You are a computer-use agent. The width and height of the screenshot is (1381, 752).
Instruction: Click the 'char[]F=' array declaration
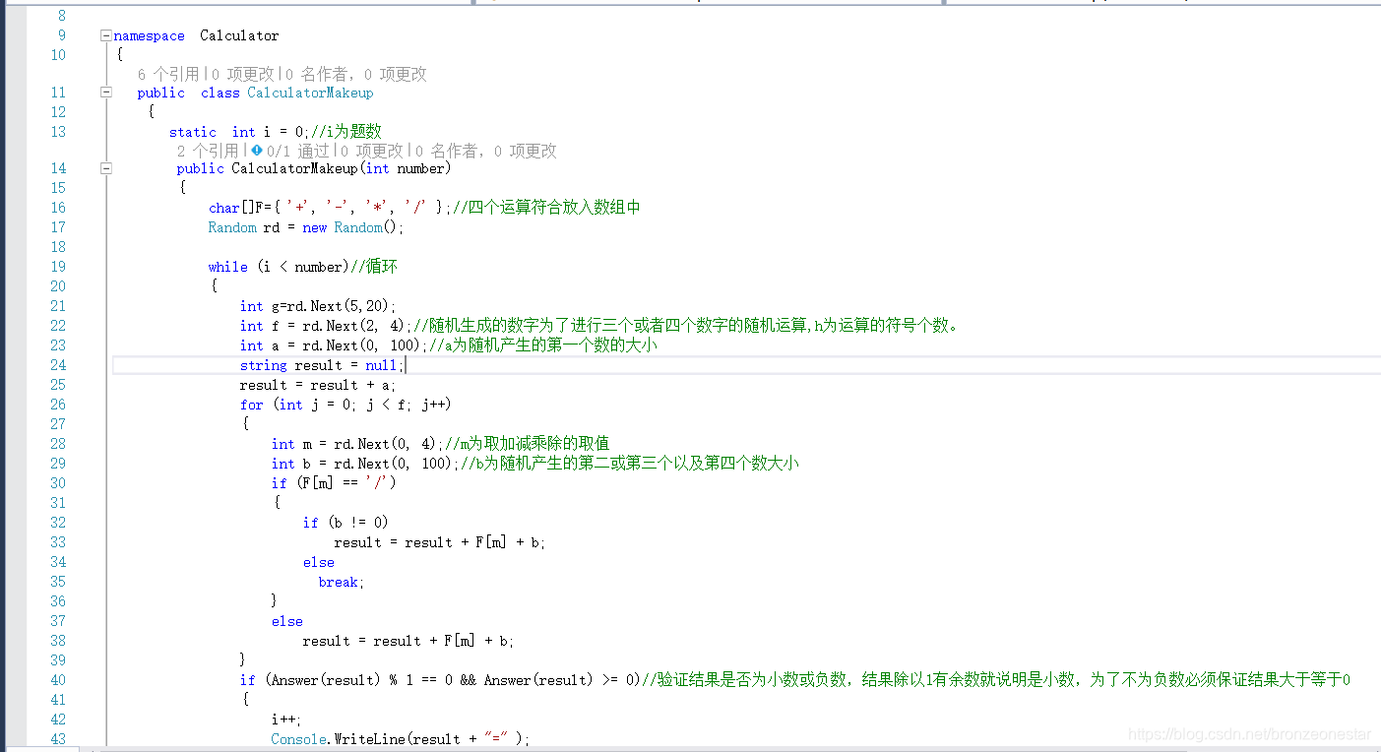coord(239,208)
